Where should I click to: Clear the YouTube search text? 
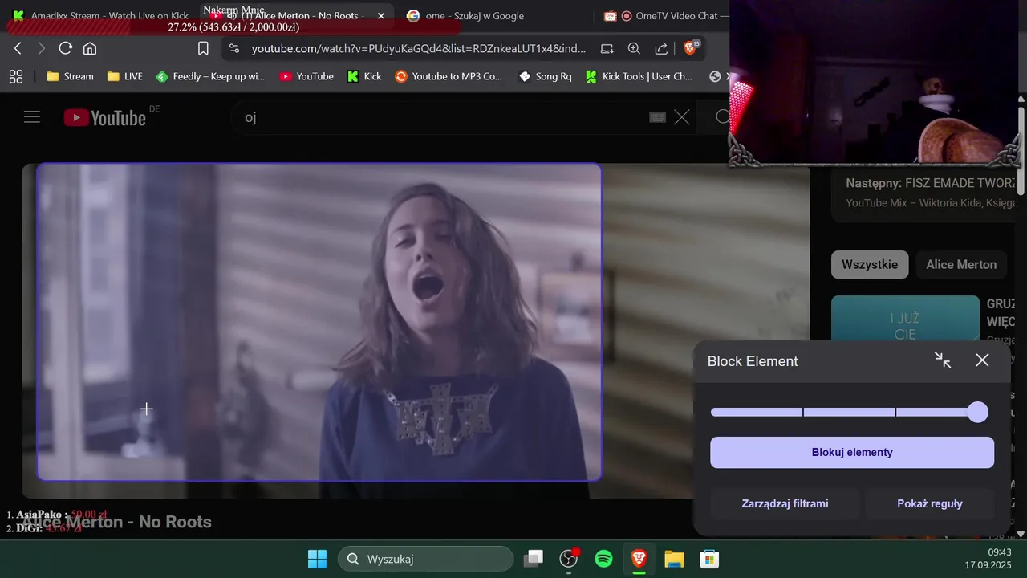click(682, 117)
